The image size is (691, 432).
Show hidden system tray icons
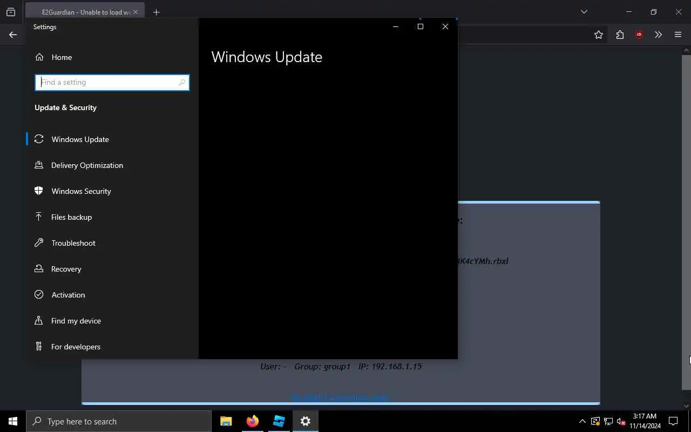click(582, 421)
